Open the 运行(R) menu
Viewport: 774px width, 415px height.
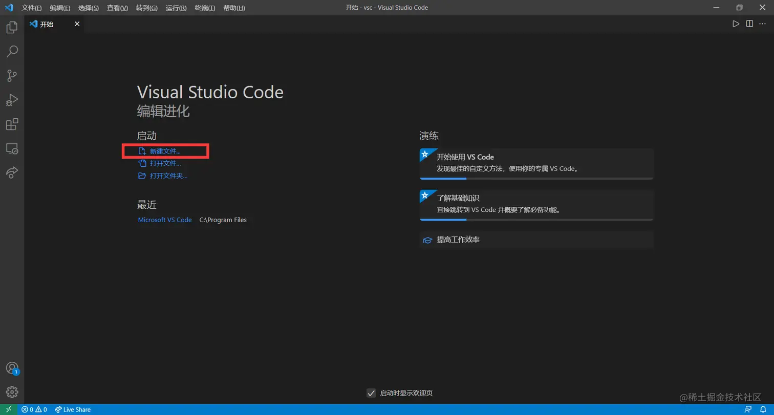tap(176, 8)
